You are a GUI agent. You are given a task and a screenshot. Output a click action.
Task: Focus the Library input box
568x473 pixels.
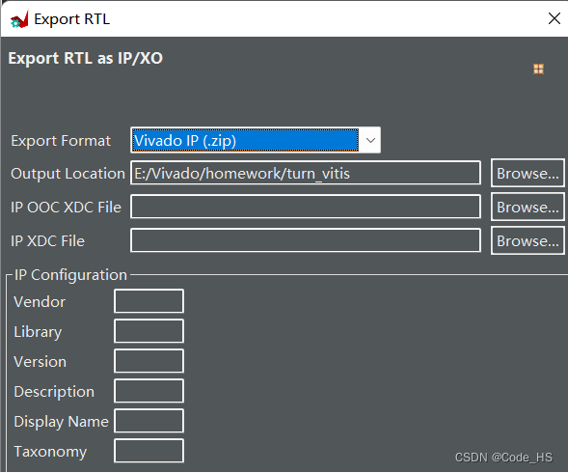click(149, 331)
